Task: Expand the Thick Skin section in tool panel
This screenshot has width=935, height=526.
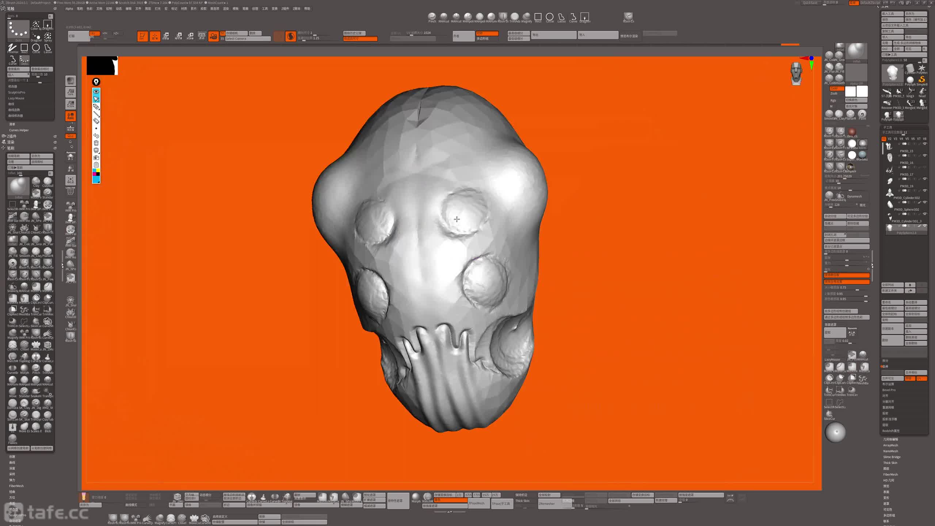Action: [x=890, y=463]
